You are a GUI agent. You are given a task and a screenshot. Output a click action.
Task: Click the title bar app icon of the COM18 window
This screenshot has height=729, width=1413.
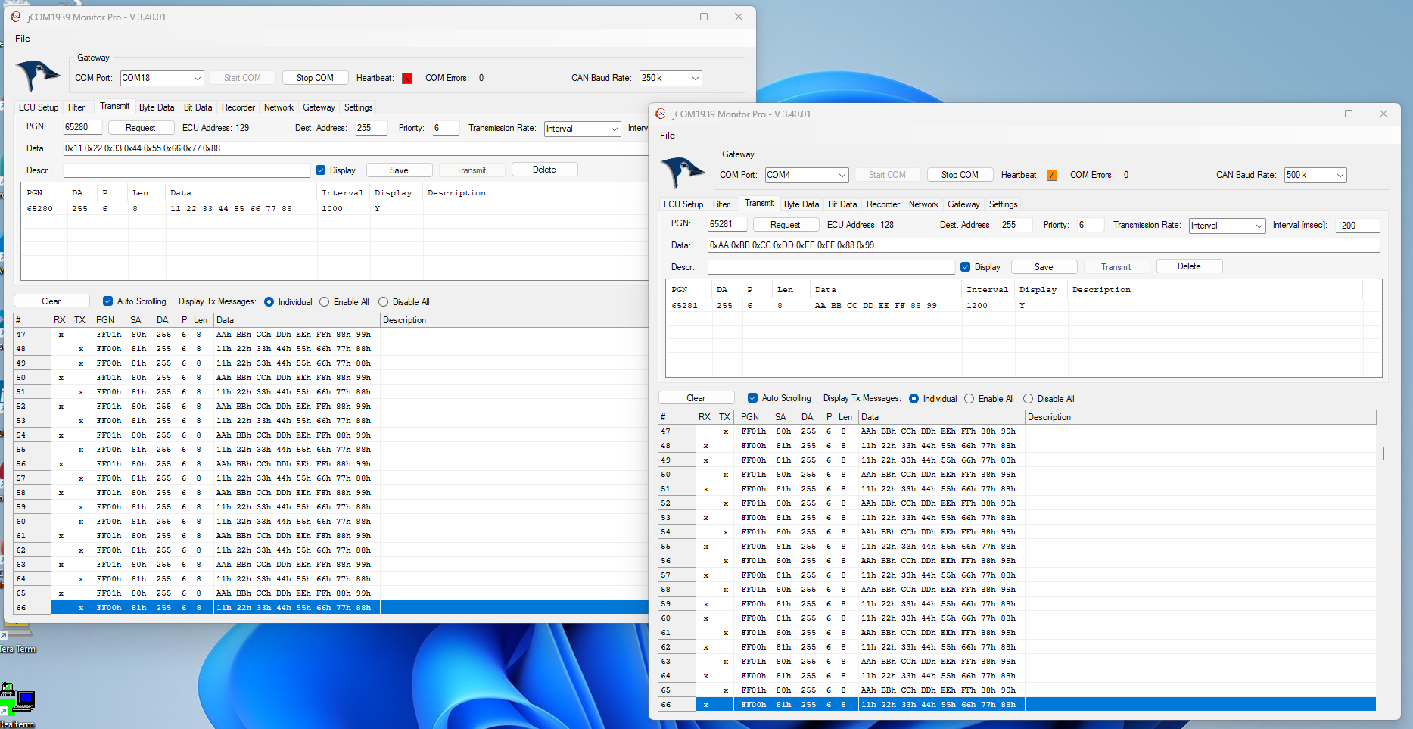pyautogui.click(x=16, y=17)
